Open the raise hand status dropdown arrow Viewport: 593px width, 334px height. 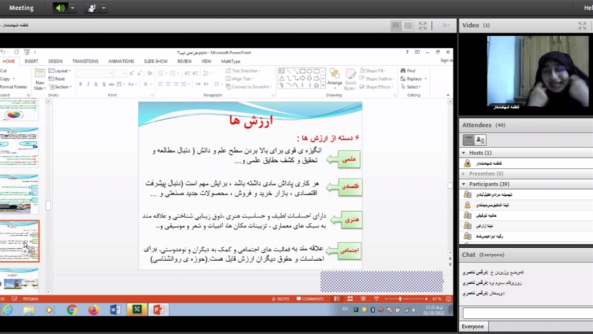103,8
